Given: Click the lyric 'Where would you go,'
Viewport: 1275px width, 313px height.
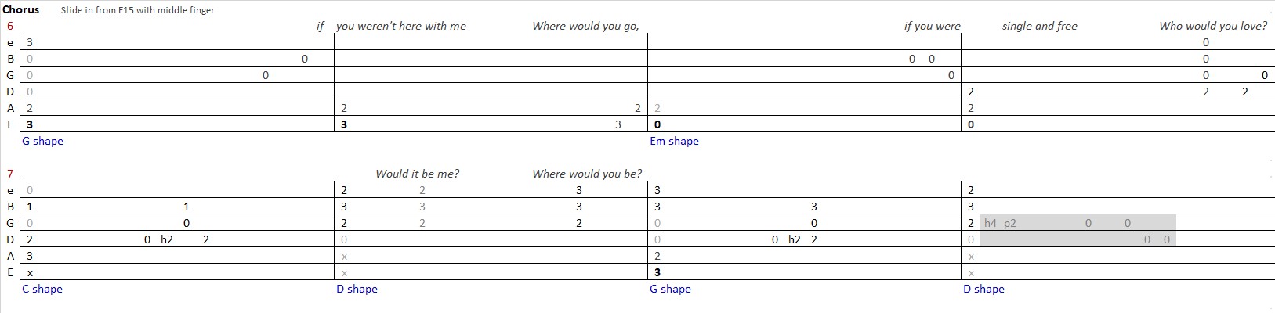Looking at the screenshot, I should pos(585,26).
